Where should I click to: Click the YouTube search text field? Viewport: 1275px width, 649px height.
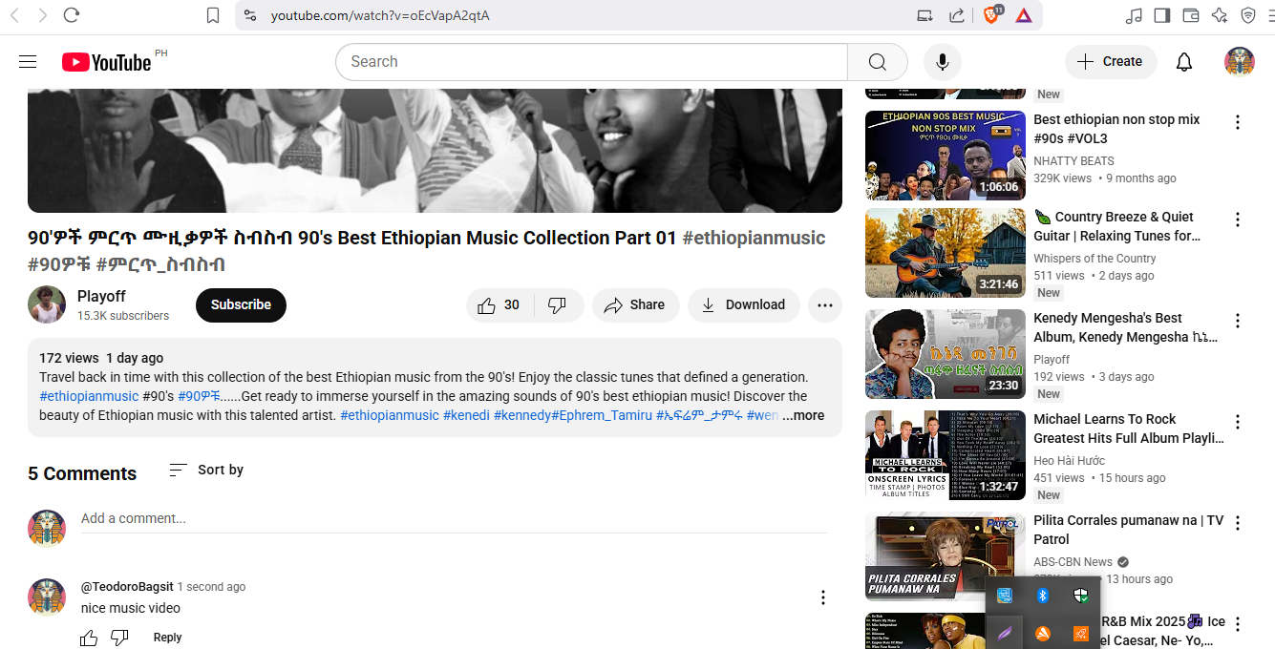(591, 62)
